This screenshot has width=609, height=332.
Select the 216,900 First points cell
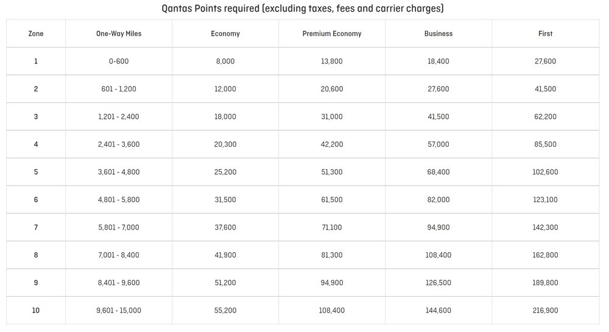click(546, 311)
